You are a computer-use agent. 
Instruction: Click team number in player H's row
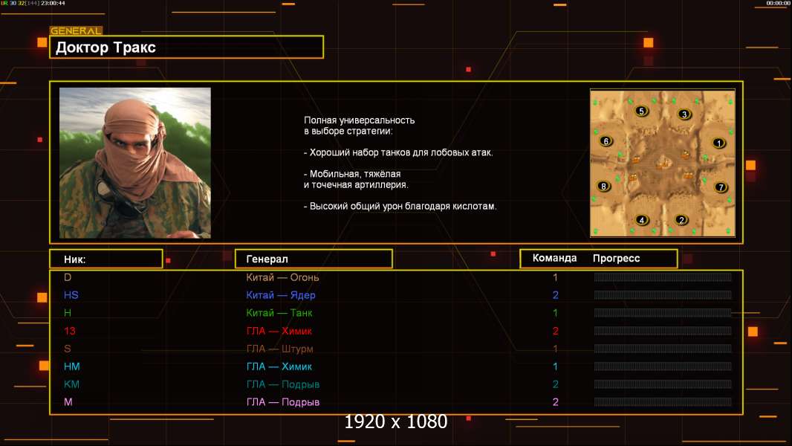click(555, 313)
